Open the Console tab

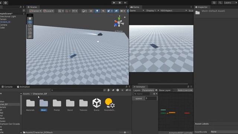7,87
